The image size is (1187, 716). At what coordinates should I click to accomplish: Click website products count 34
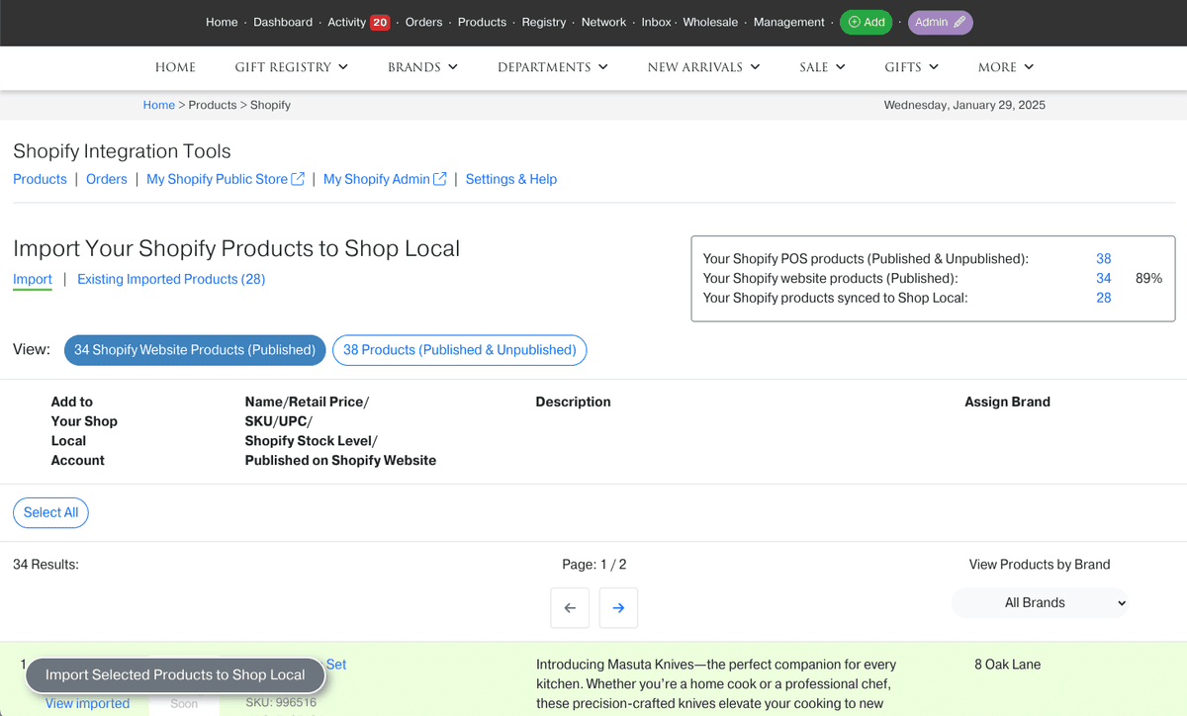(1104, 278)
